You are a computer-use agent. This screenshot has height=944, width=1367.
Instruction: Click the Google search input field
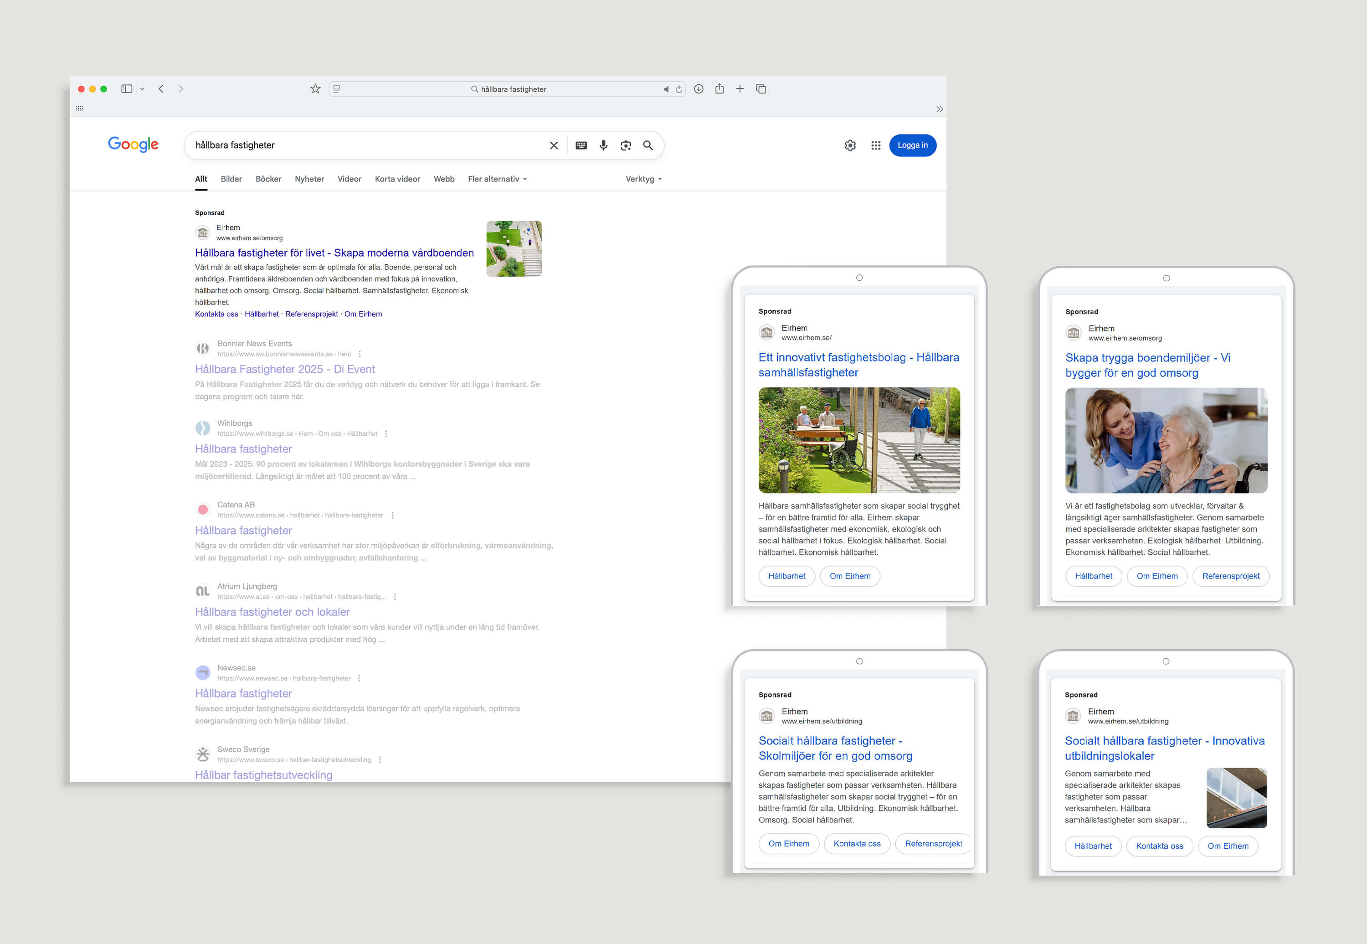pos(366,145)
